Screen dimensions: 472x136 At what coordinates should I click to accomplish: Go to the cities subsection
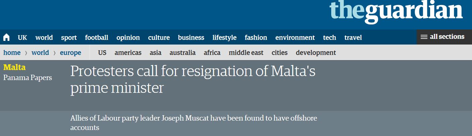[280, 53]
